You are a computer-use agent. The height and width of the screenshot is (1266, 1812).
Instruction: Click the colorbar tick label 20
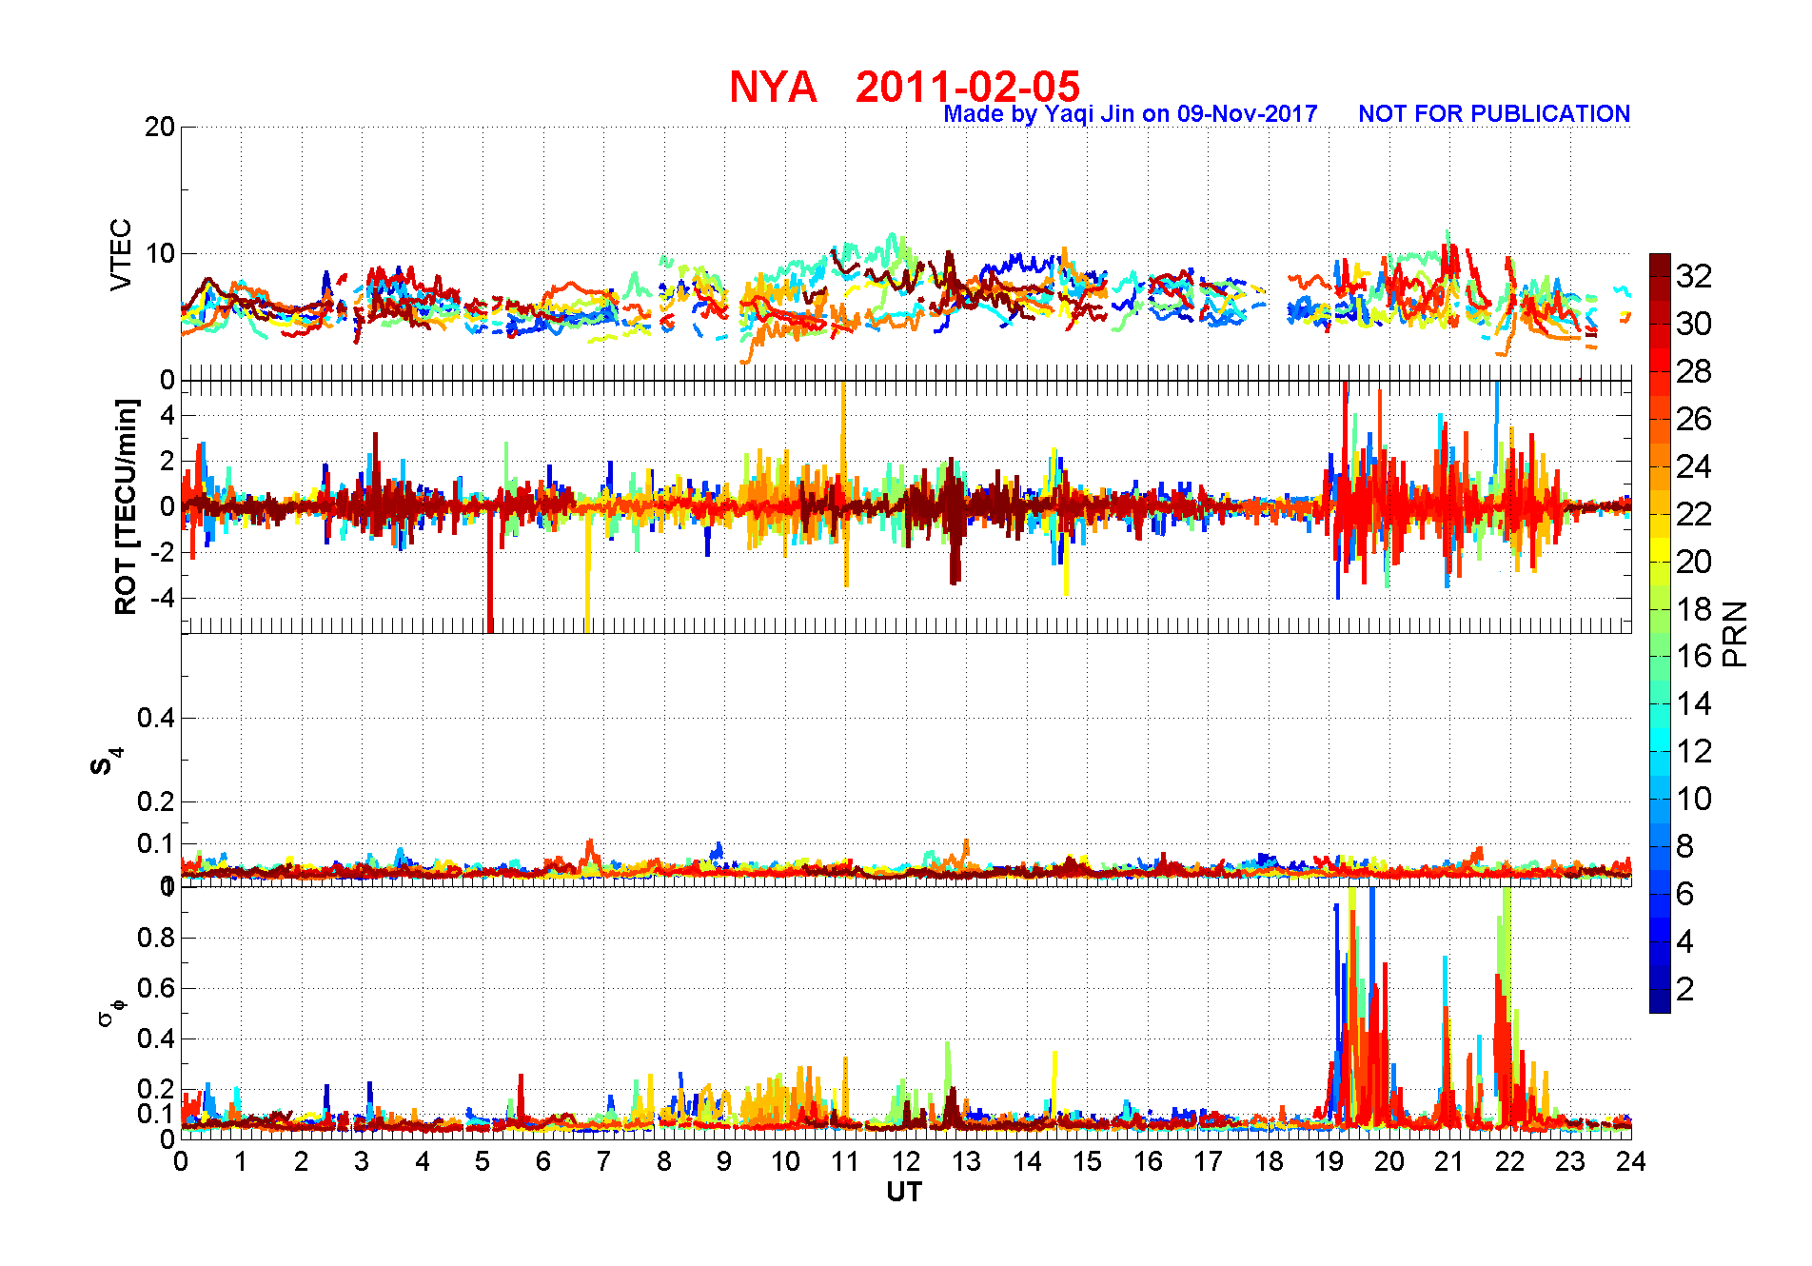coord(1694,562)
